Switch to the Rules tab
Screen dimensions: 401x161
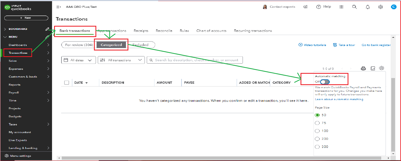pyautogui.click(x=184, y=30)
